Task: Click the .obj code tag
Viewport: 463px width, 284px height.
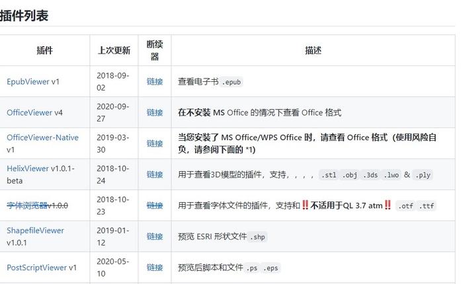Action: 350,175
